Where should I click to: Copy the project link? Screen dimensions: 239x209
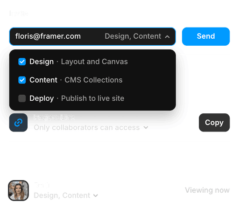(x=214, y=123)
